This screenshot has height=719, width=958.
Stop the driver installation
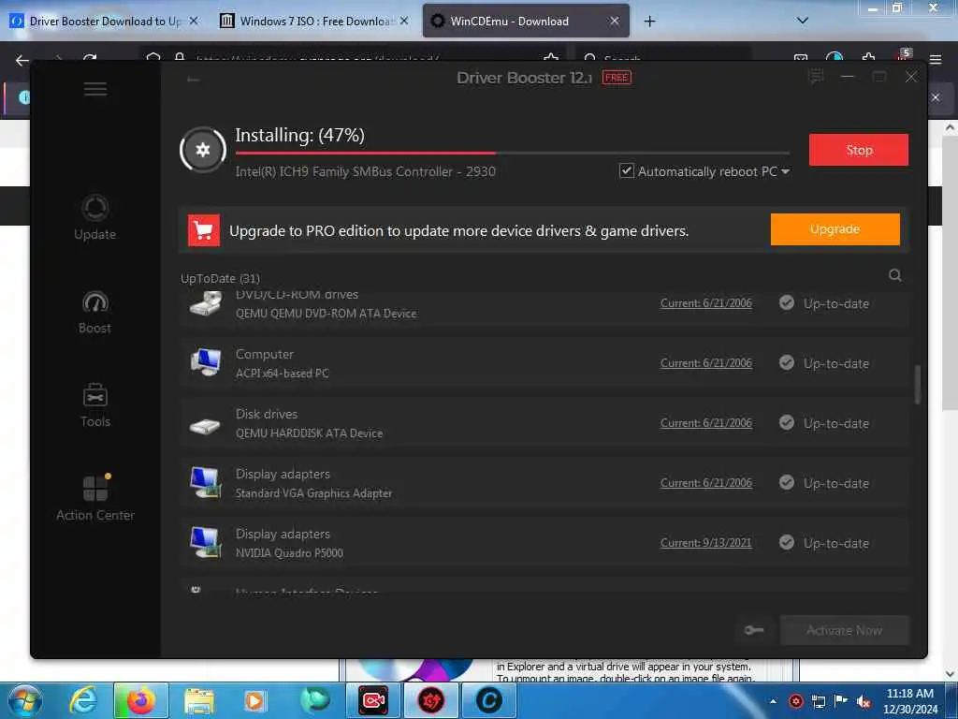coord(859,150)
